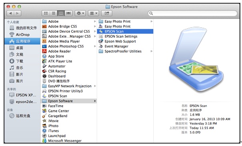This screenshot has width=242, height=146.
Task: Open 音乐 in the sidebar
Action: pos(22,68)
